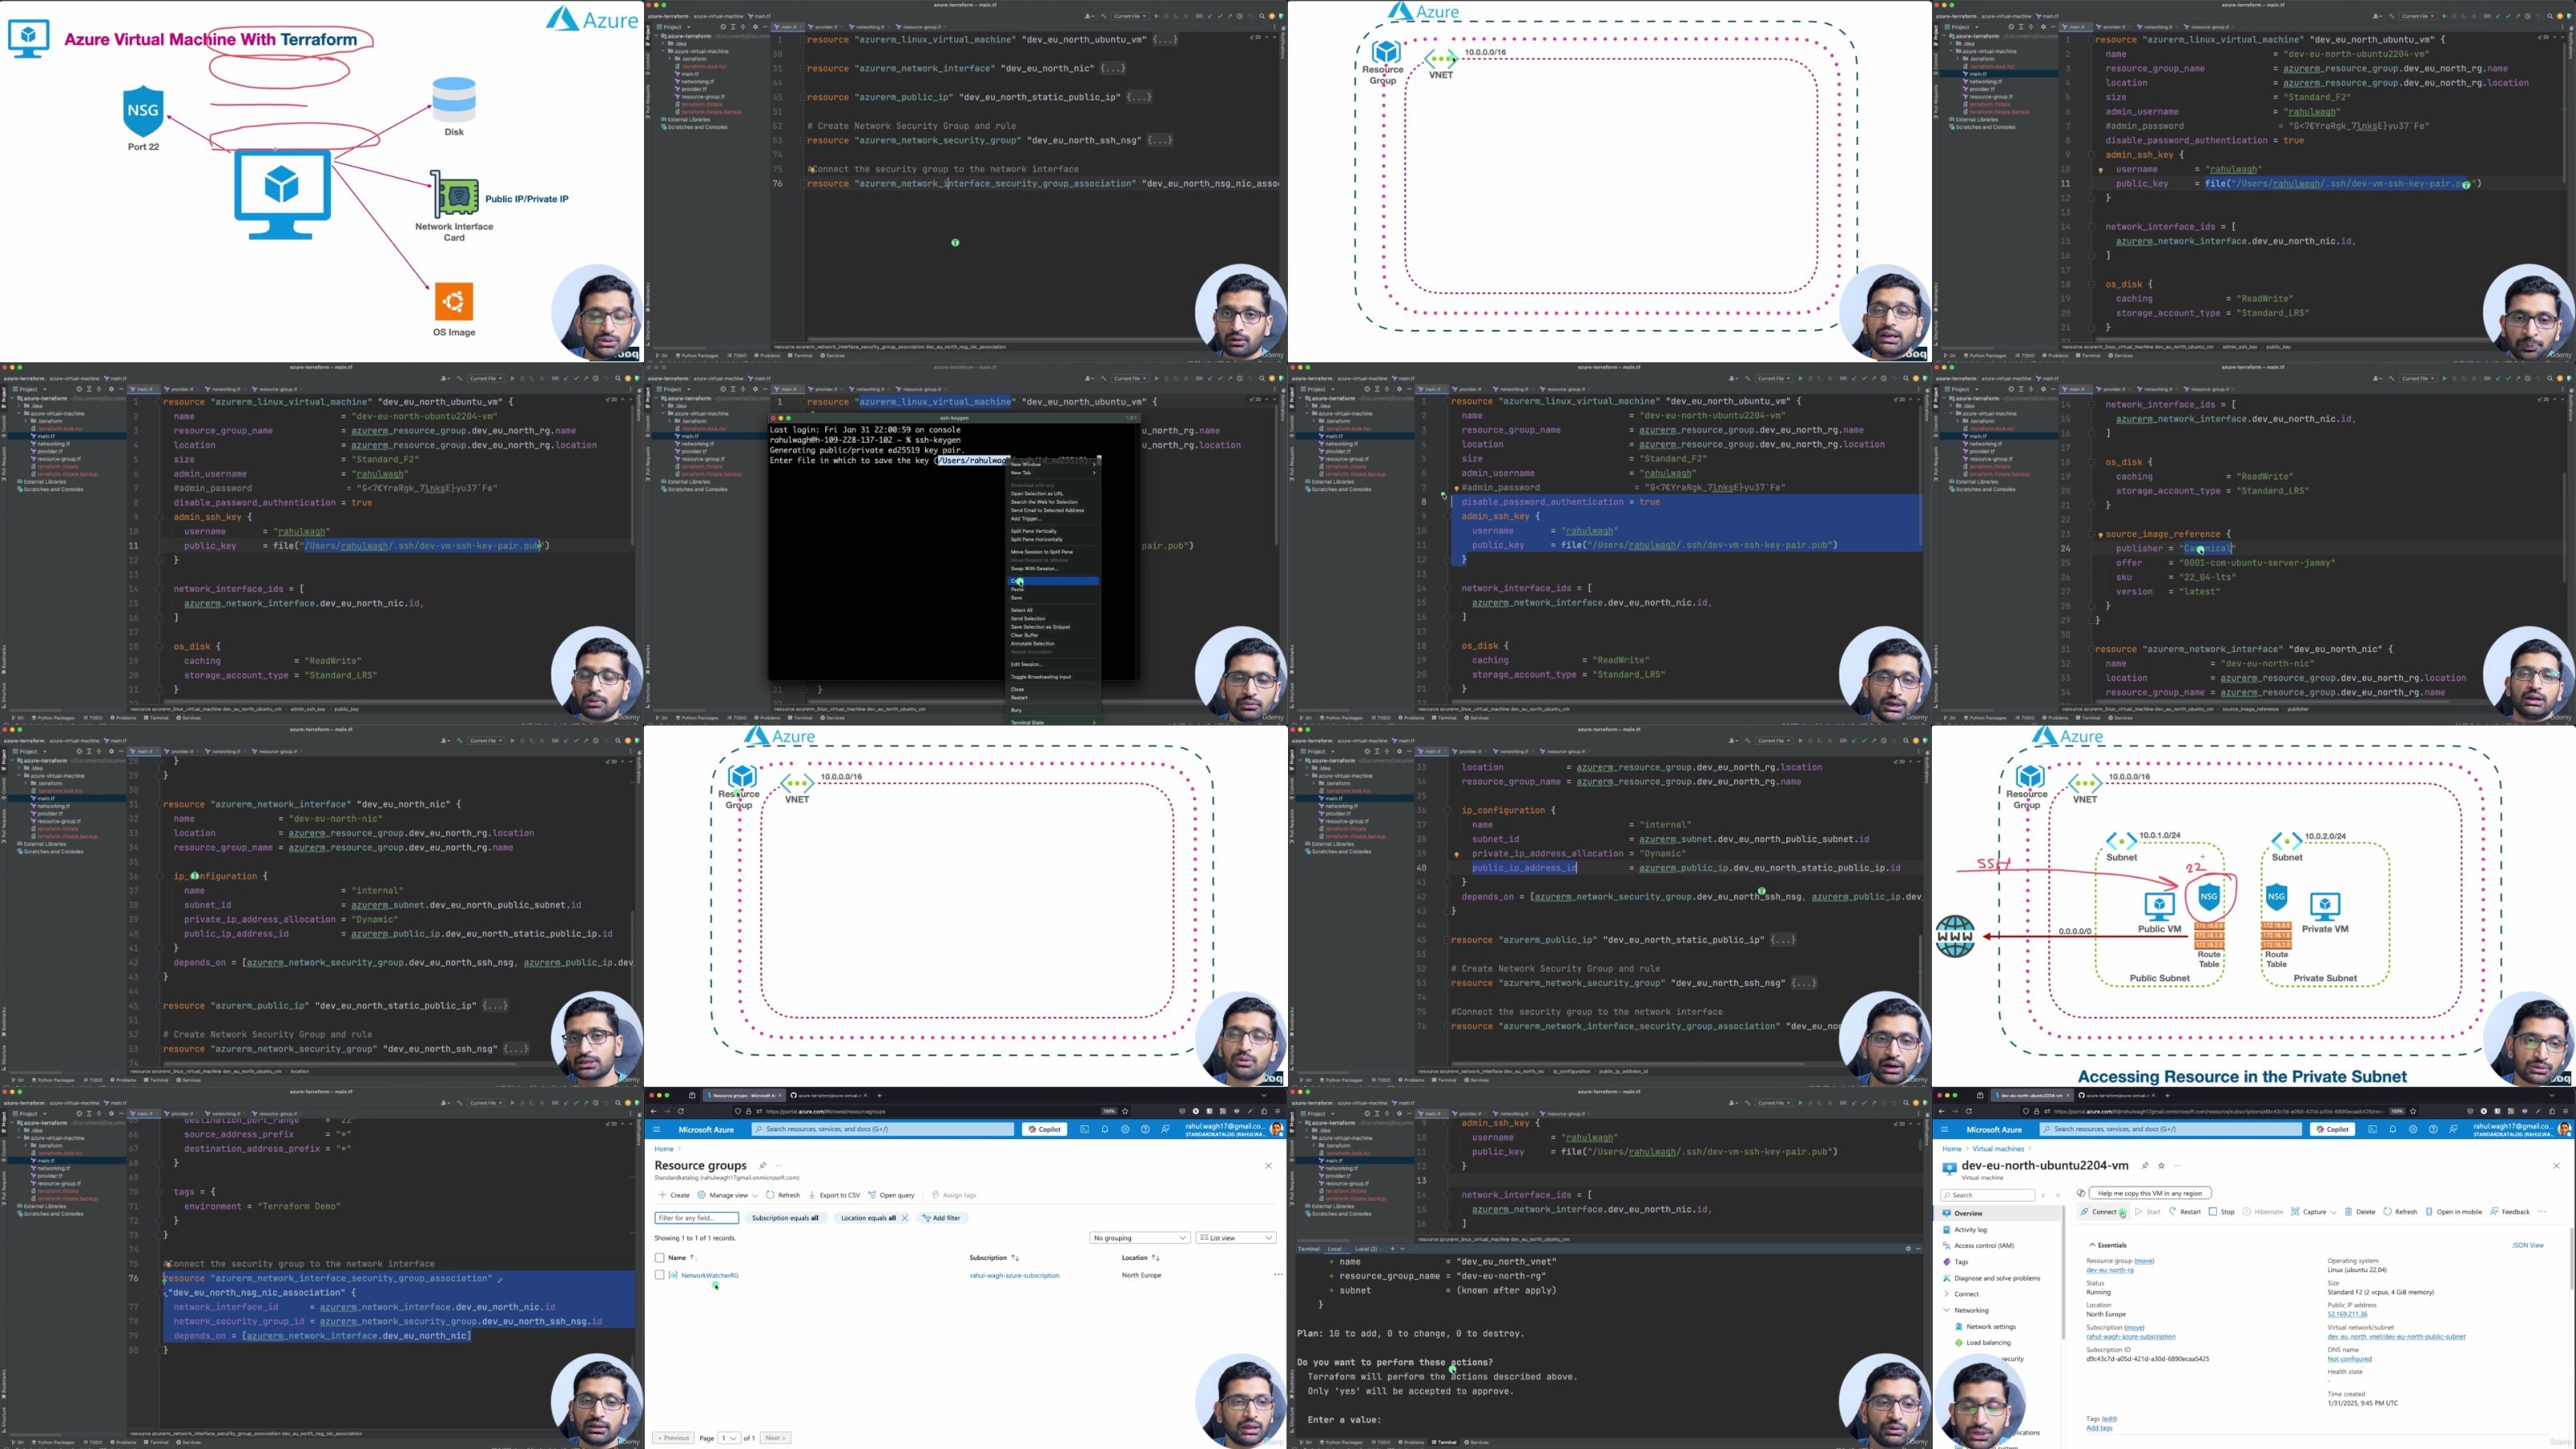Open the Azure portal hamburger menu on Resource groups page
Screen dimensions: 2576x1449
657,1129
